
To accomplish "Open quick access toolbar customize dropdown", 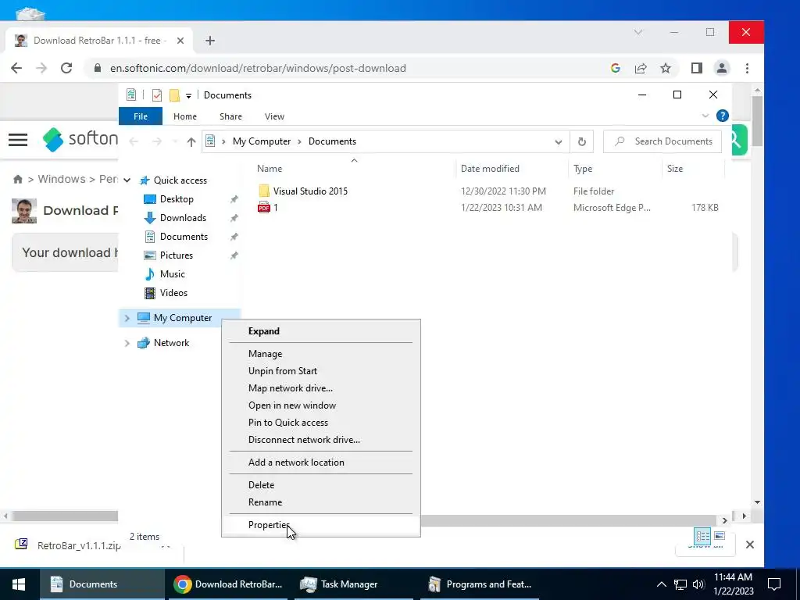I will (x=188, y=95).
